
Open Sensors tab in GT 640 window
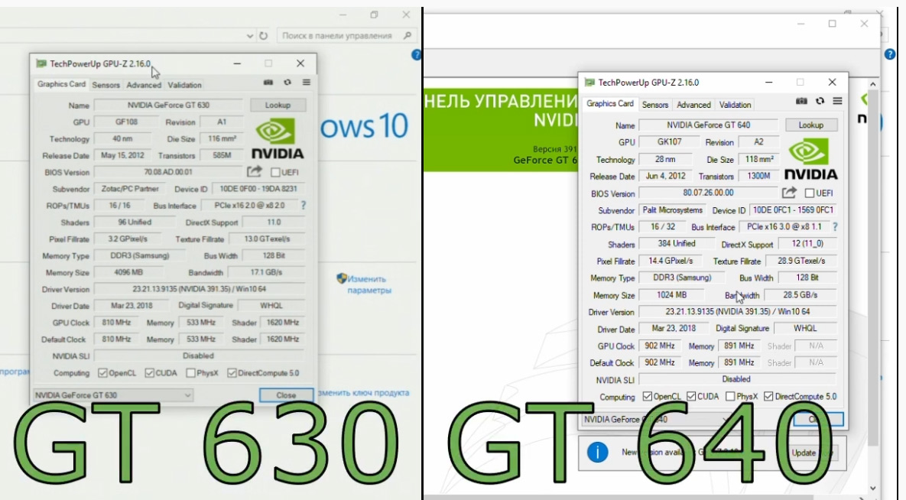click(655, 105)
